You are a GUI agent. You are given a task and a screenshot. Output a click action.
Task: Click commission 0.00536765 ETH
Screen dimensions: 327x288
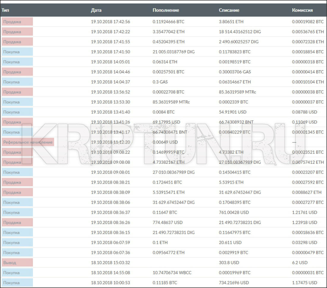click(308, 32)
